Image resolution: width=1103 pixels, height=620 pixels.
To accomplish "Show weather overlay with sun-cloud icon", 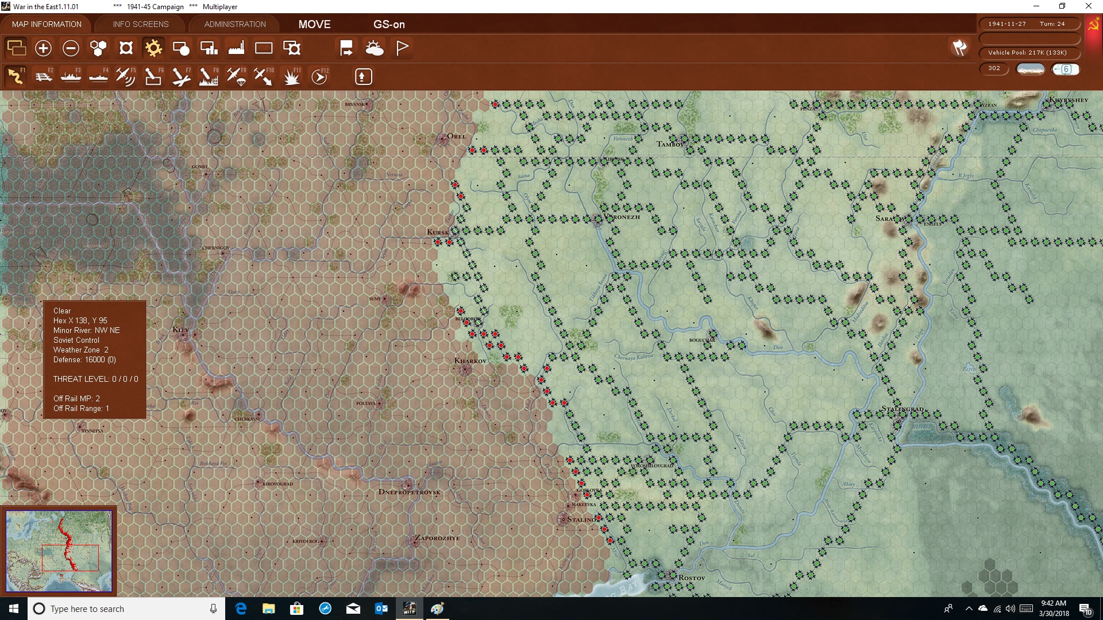I will click(x=375, y=48).
